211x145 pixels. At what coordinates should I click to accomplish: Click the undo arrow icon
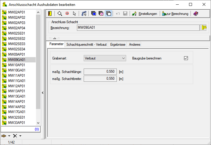tap(118, 13)
